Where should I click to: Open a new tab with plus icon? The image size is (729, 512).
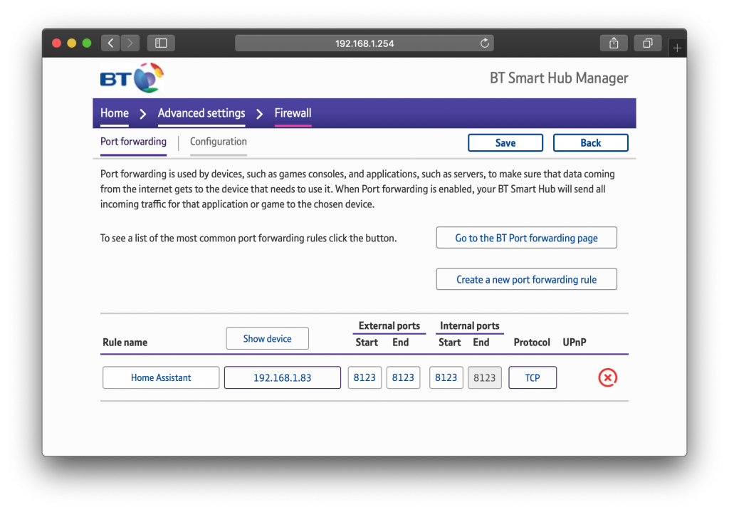tap(677, 48)
